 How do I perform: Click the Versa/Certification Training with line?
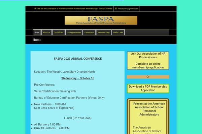55,91
